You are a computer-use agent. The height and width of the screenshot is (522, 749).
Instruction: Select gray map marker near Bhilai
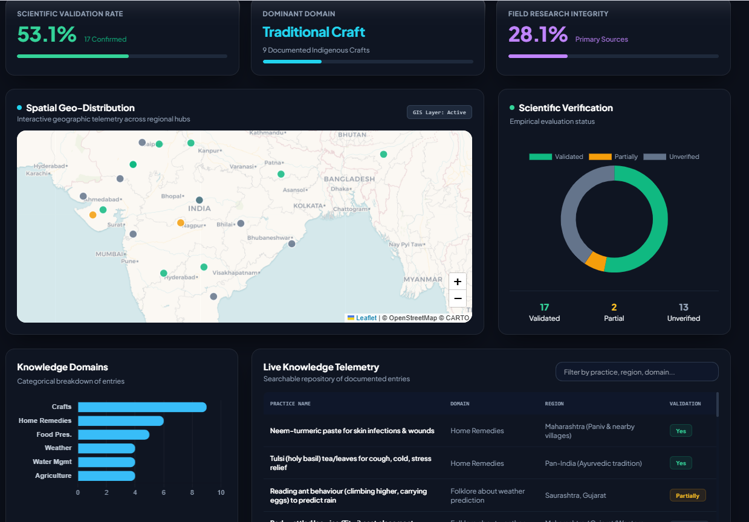(x=241, y=223)
